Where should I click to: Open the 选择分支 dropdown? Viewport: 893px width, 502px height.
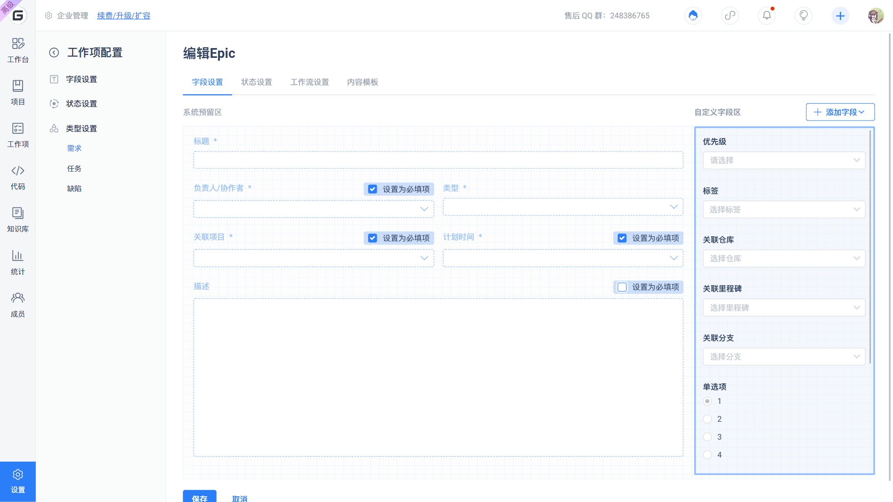pyautogui.click(x=784, y=357)
